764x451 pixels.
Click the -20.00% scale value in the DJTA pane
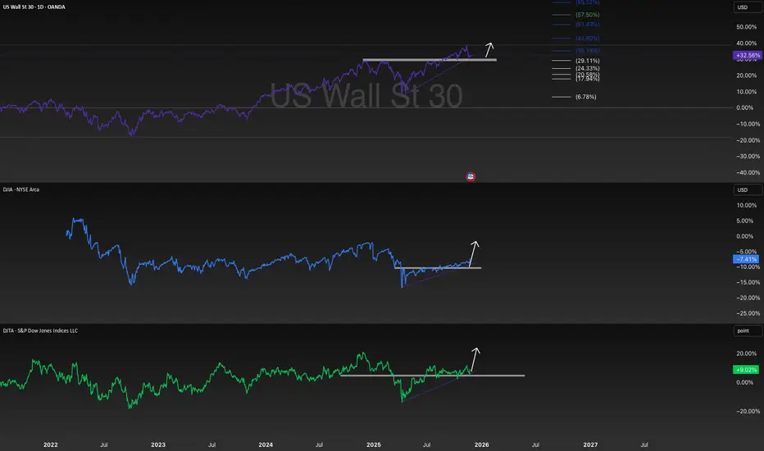747,411
